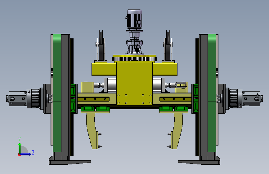Click the green Y axis of the triad

tap(20, 148)
